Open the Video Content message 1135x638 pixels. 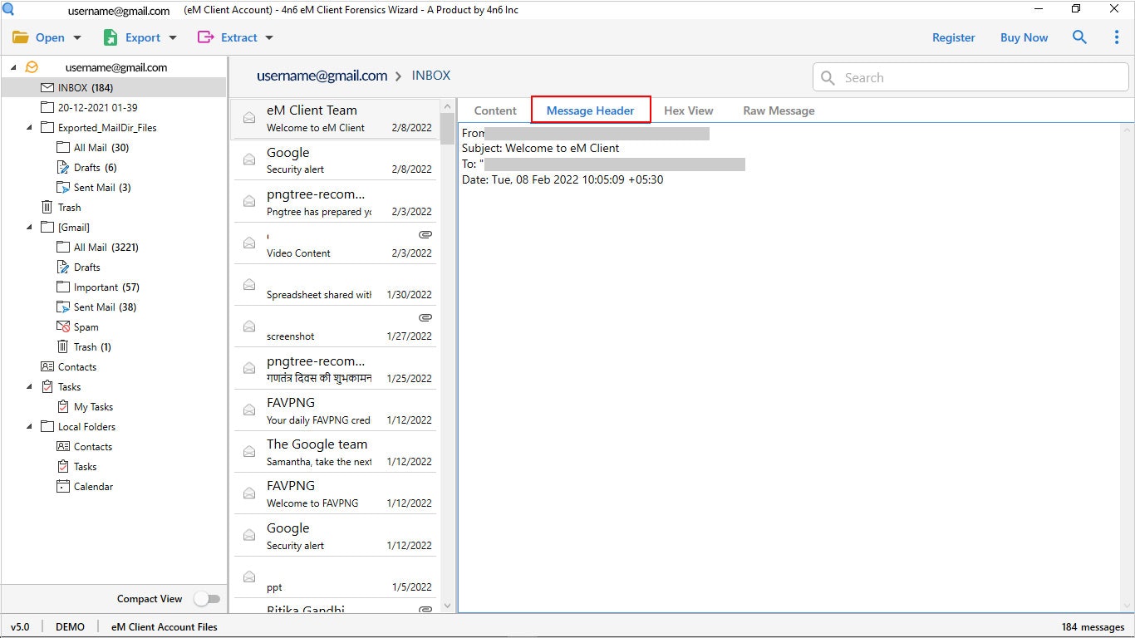[335, 243]
